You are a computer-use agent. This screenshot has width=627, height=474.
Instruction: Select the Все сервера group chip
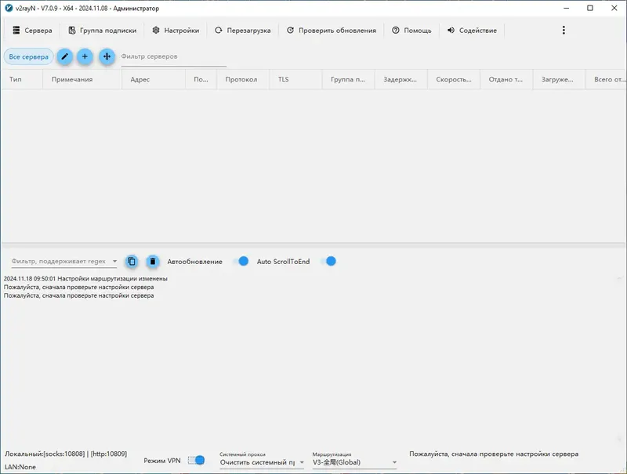[x=29, y=56]
